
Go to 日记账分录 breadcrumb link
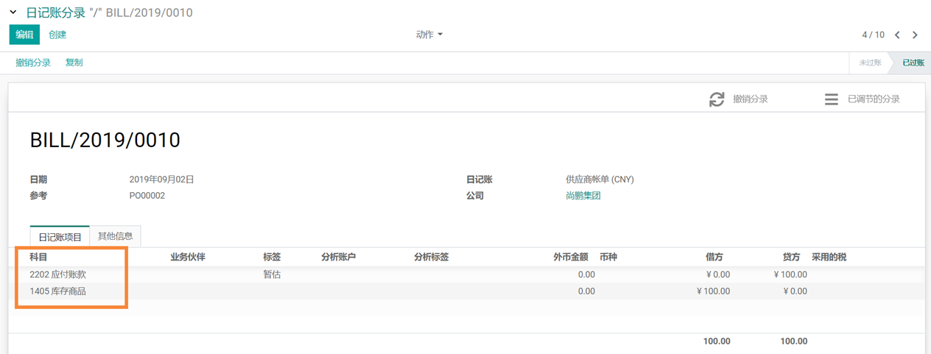pos(55,13)
